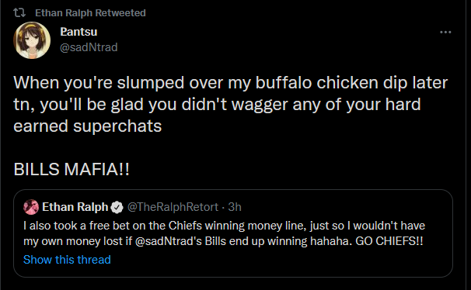The image size is (471, 290).
Task: Click the 3h timestamp on quoted tweet
Action: click(235, 207)
